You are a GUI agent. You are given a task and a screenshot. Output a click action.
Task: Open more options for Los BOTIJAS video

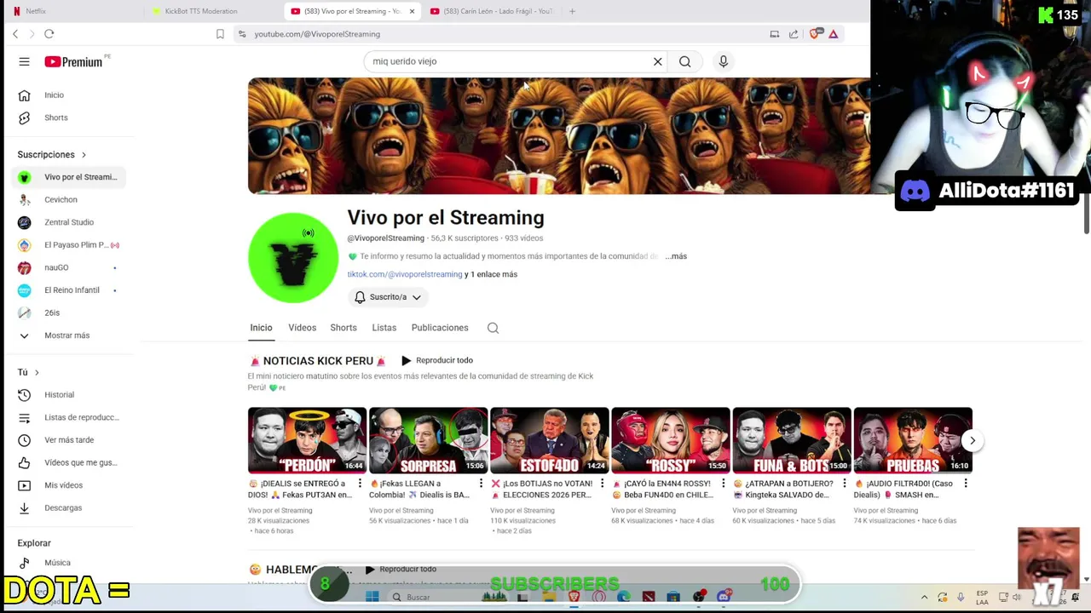tap(602, 484)
